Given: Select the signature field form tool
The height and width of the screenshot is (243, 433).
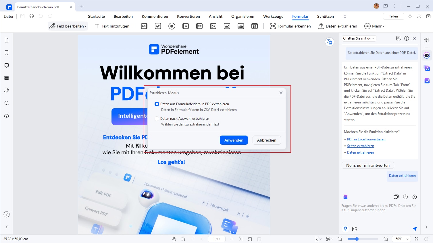Looking at the screenshot, I should (241, 26).
